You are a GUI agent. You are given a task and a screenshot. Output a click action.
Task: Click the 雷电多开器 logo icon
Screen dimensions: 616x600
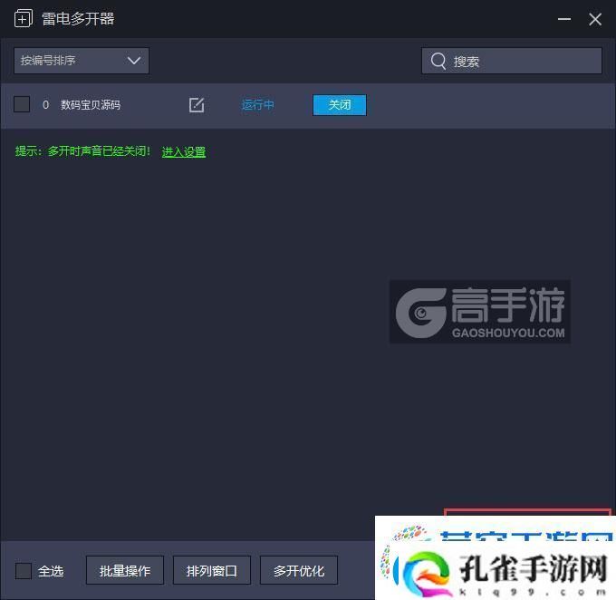24,18
